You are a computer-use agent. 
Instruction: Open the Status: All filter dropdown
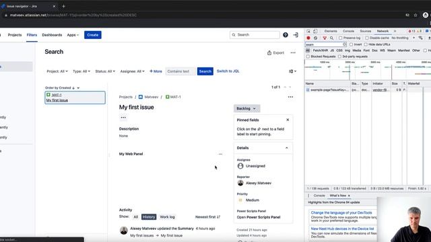105,71
